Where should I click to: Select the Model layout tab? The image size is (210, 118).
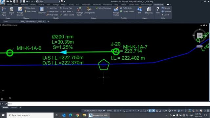tap(5, 108)
